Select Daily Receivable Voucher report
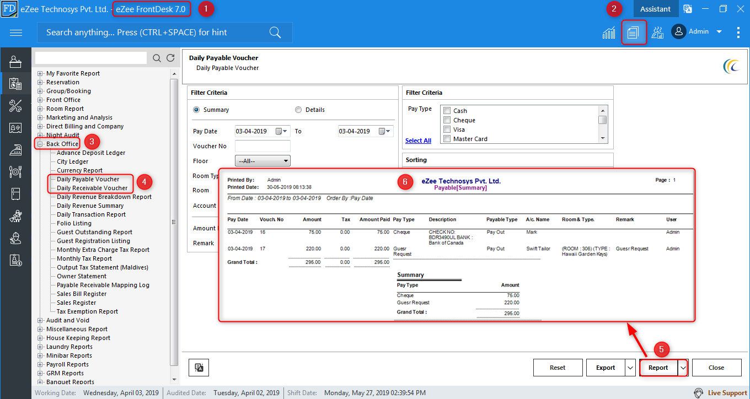 (92, 188)
